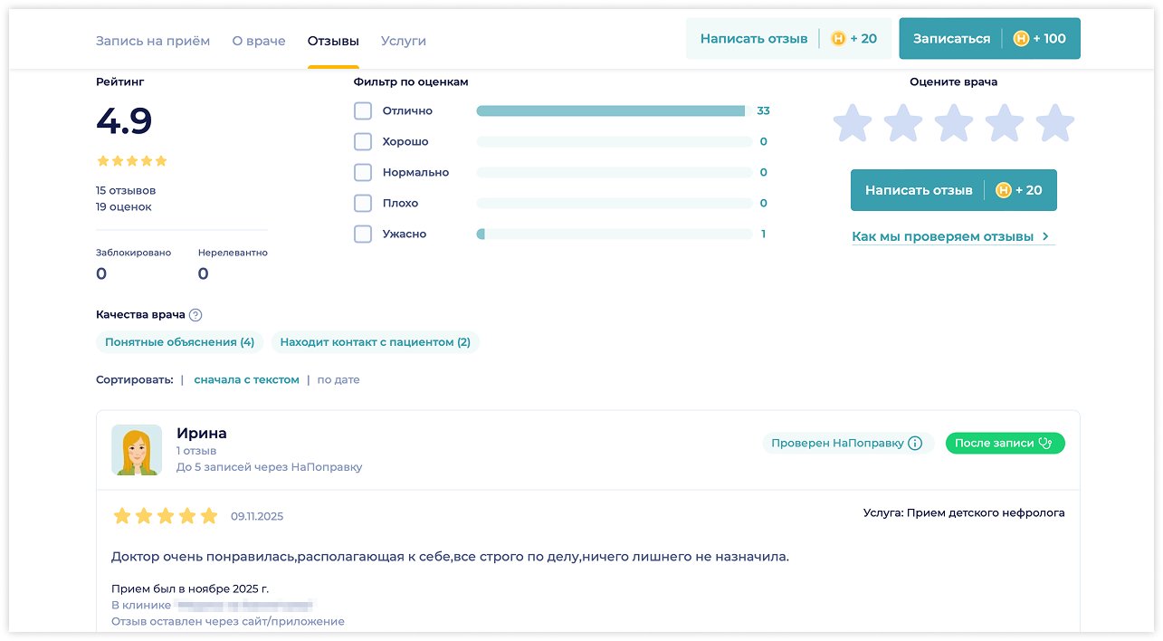Sort reviews по дате

[338, 380]
